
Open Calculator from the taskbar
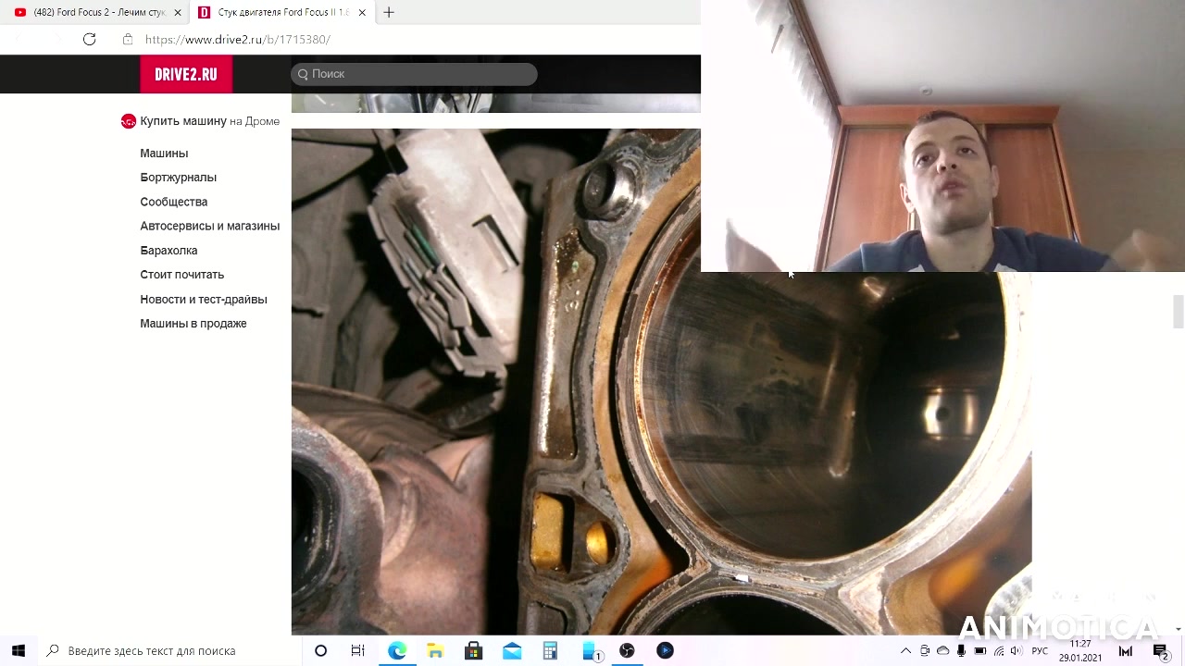550,650
